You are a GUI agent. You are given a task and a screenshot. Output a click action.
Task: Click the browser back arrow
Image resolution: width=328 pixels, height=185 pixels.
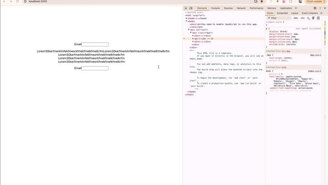[4, 1]
